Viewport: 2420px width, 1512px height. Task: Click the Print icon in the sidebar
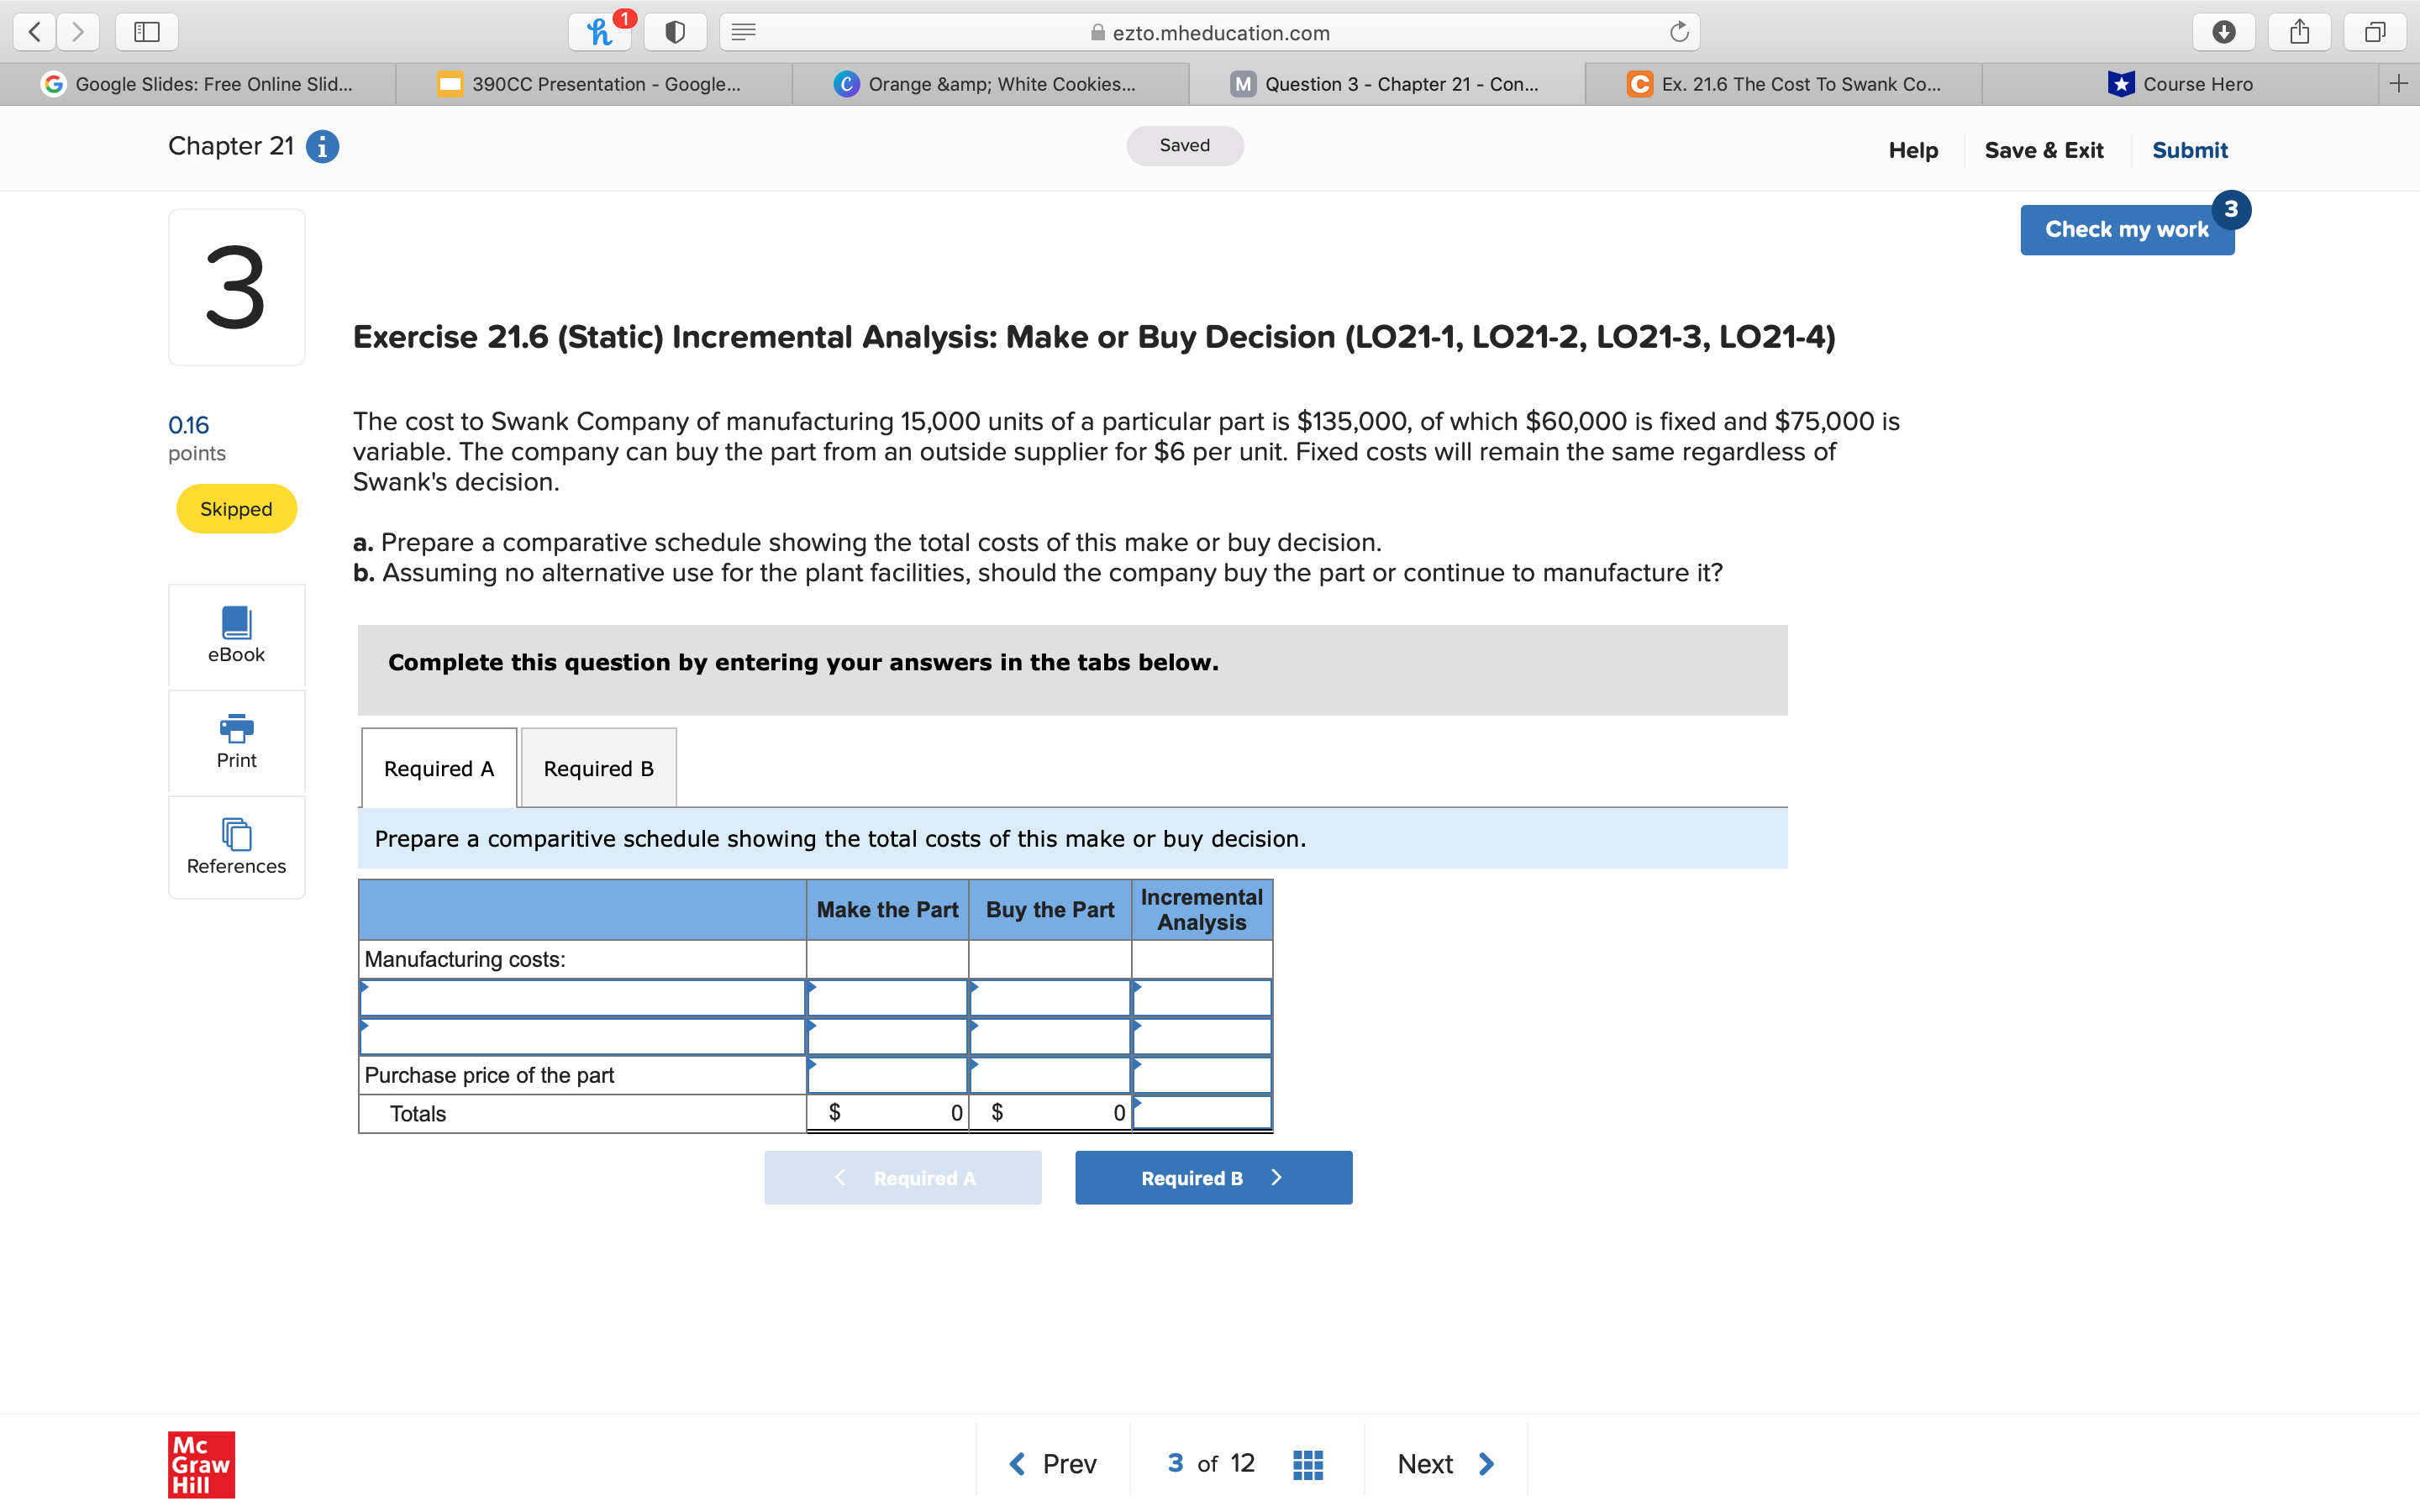tap(236, 730)
